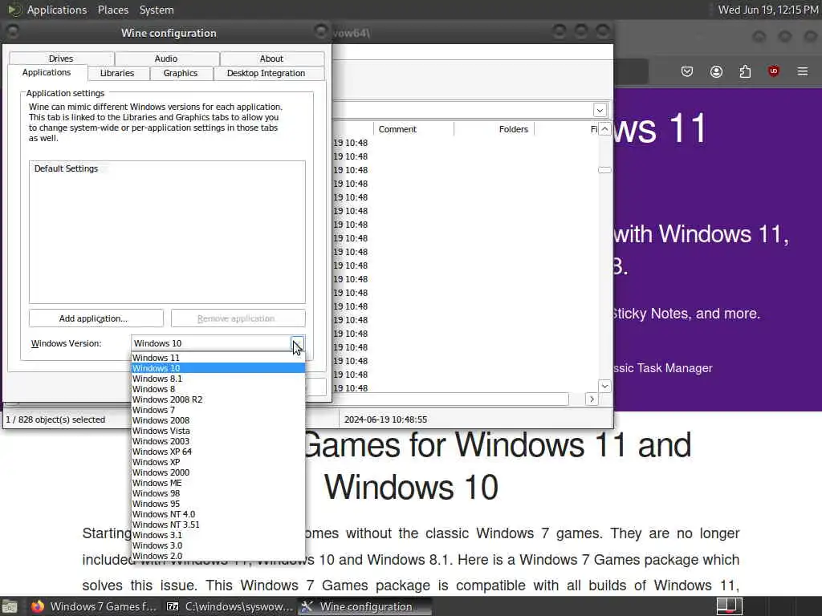Choose Windows 2.0 option
This screenshot has height=616, width=822.
(x=218, y=557)
